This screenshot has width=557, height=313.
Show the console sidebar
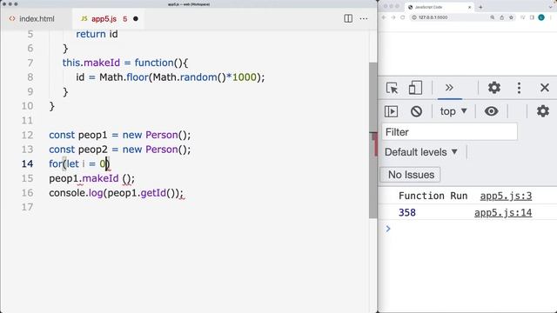pos(391,111)
